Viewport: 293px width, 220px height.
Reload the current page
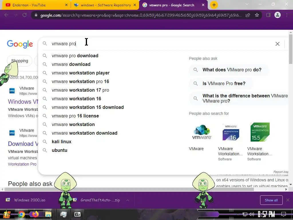[x=25, y=15]
